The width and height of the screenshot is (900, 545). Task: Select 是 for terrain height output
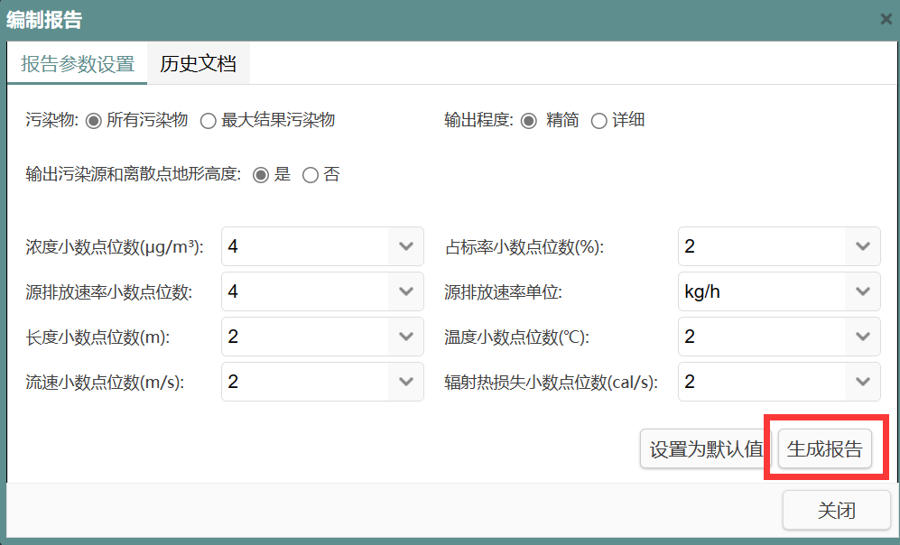point(261,175)
